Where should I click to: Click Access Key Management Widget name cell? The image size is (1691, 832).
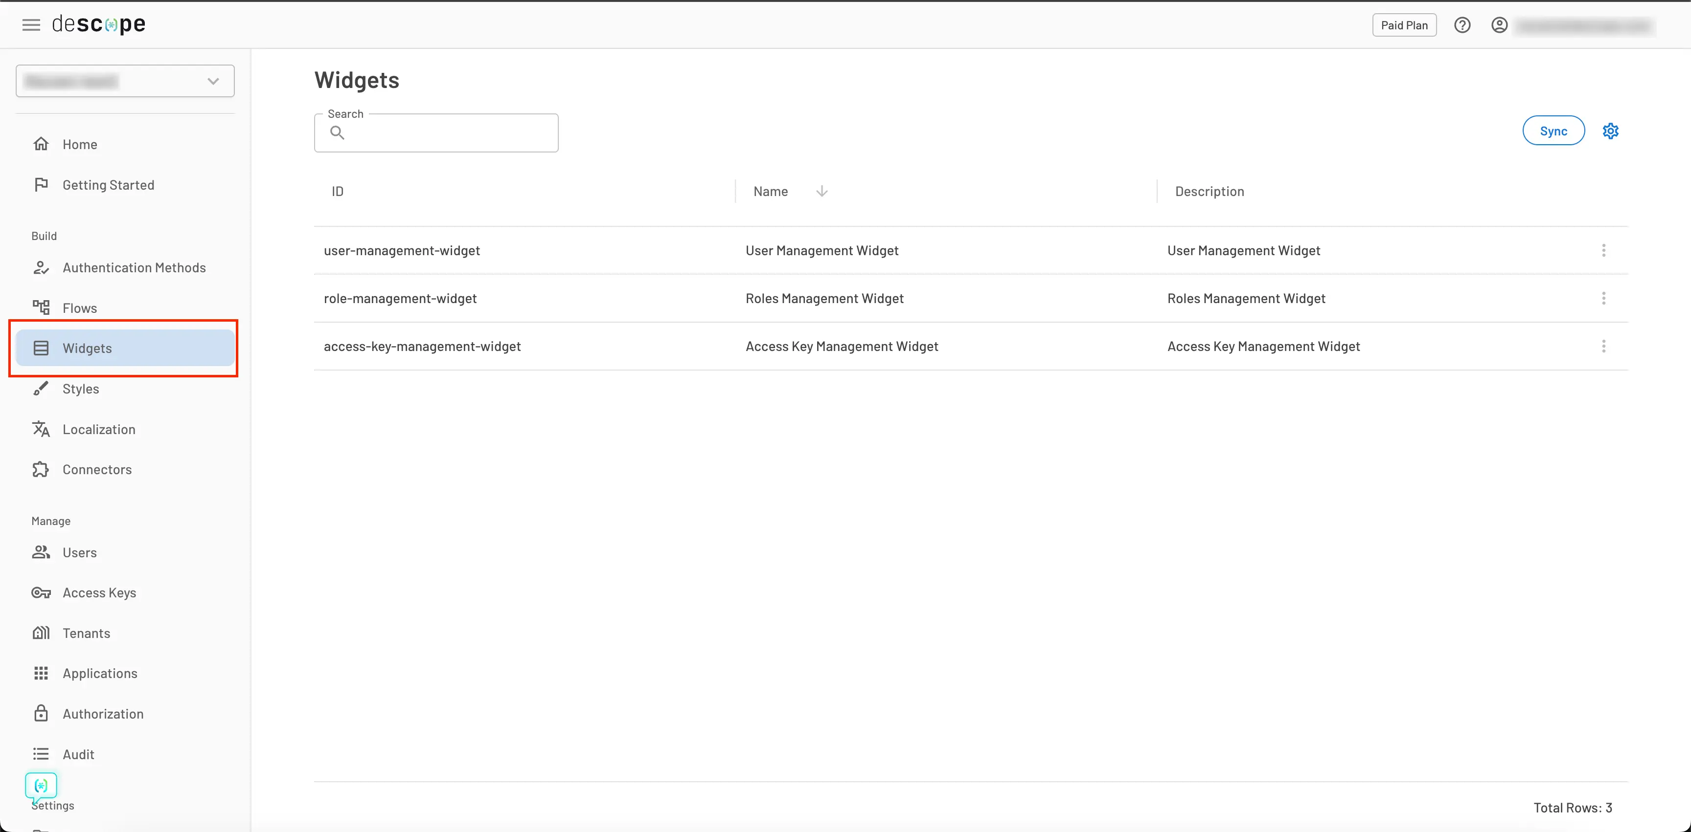click(x=842, y=346)
